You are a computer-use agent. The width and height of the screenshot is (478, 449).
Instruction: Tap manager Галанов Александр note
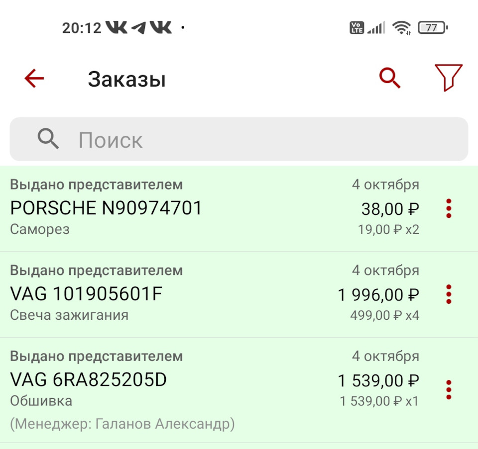(x=122, y=424)
